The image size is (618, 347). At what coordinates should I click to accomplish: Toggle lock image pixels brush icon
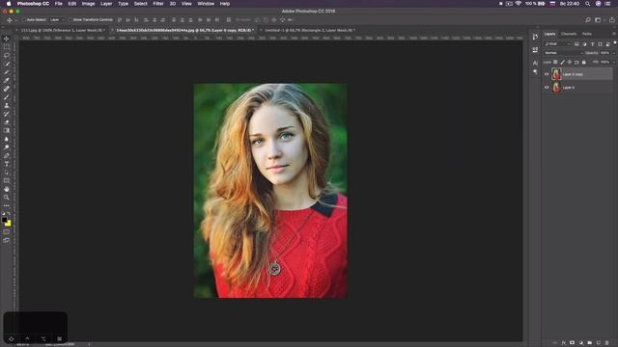point(562,62)
